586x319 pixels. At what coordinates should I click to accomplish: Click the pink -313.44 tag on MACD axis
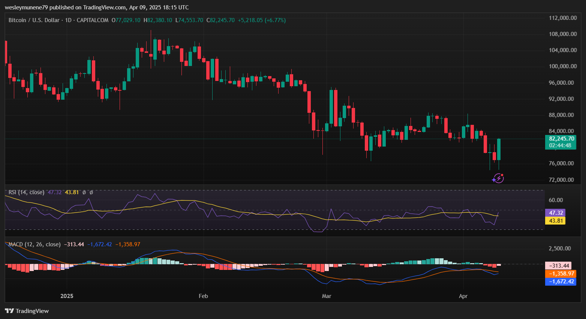[558, 266]
